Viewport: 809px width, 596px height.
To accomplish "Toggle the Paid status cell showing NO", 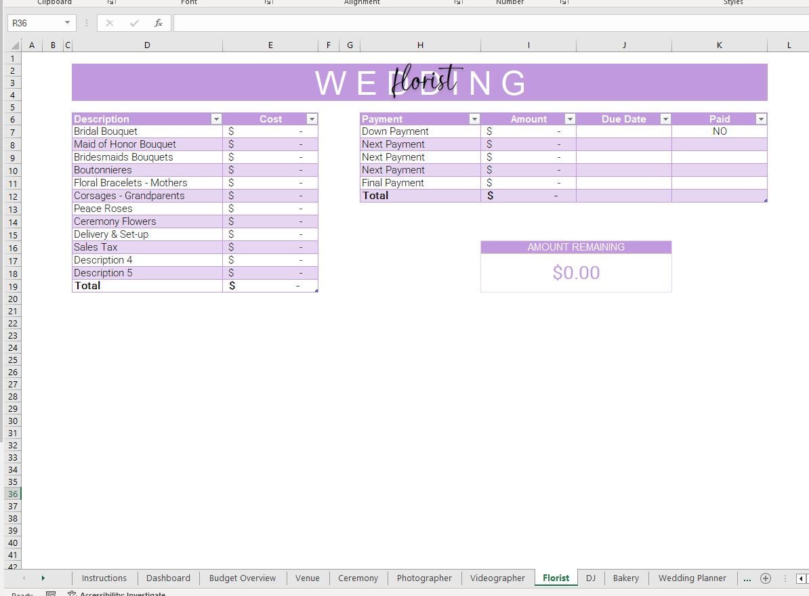I will click(719, 131).
